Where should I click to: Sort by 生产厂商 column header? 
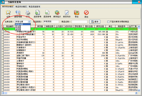click(x=133, y=26)
